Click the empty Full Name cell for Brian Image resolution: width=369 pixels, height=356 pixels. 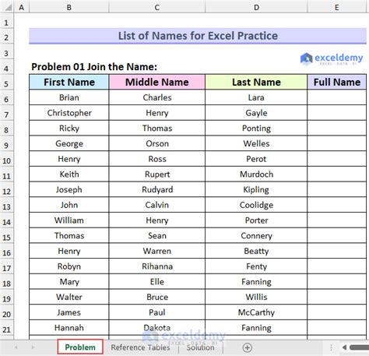click(337, 97)
